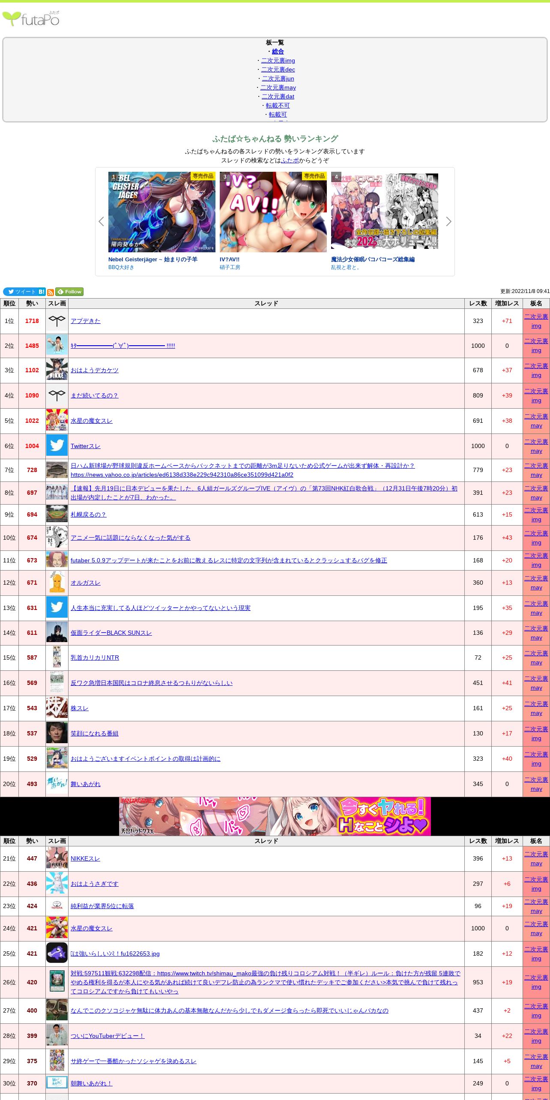Screen dimensions: 550x1100
Task: Open 水星の魔女スレ at rank 5
Action: [x=91, y=421]
